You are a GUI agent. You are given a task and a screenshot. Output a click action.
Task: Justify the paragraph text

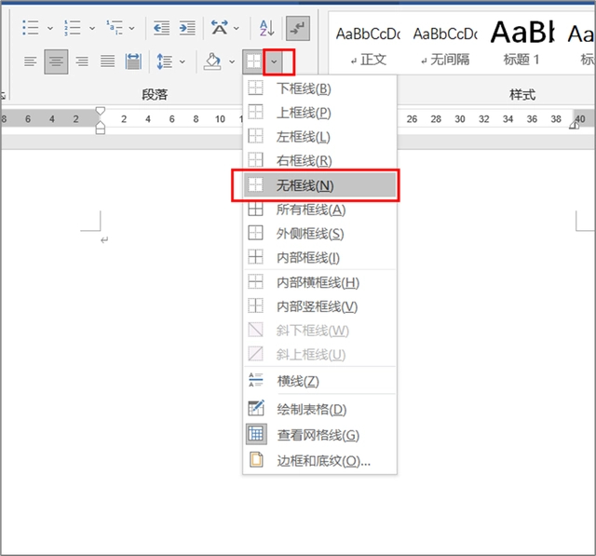[x=108, y=61]
